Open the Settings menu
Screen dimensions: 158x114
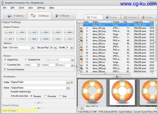coord(41,8)
